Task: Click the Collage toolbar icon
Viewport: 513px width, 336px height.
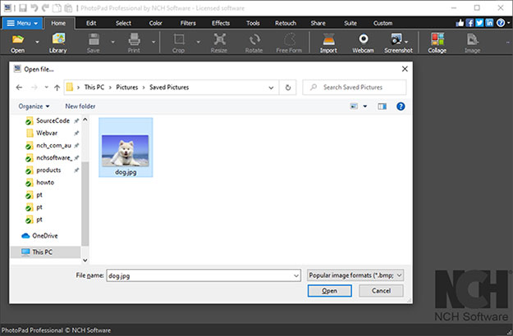Action: (437, 43)
